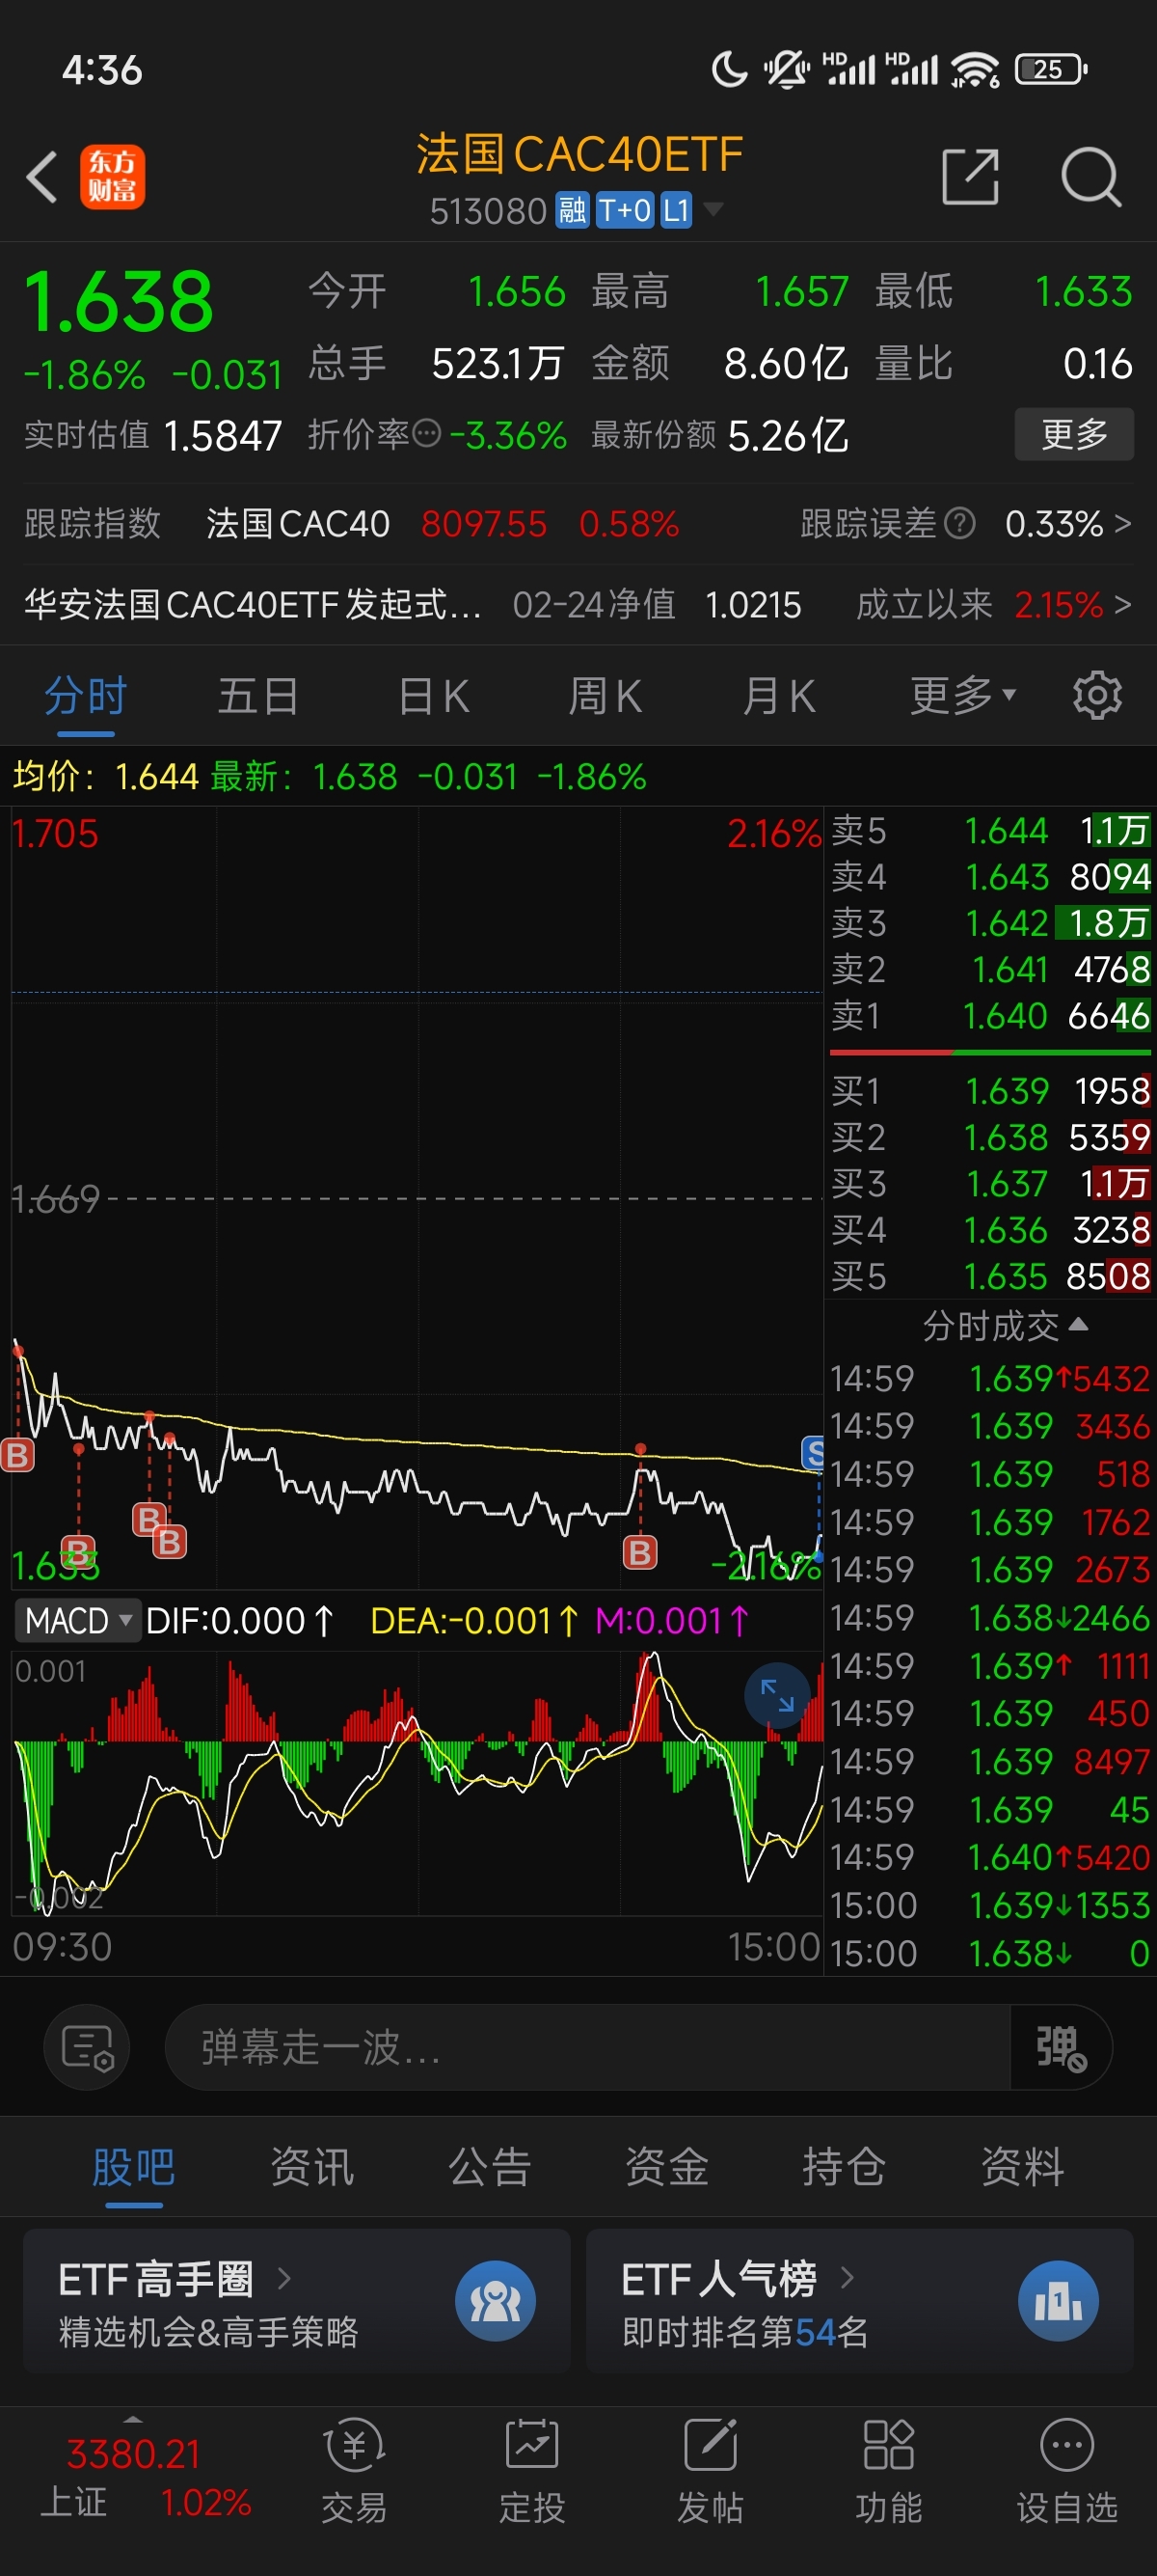This screenshot has width=1157, height=2576.
Task: Open the search magnifier icon
Action: (x=1090, y=177)
